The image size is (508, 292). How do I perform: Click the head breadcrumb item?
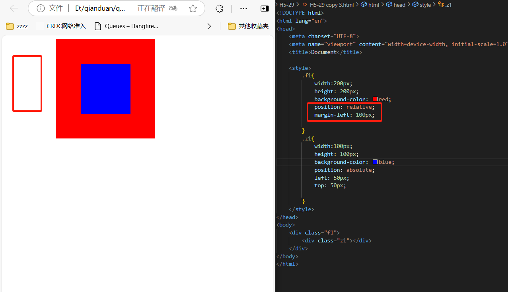click(396, 4)
